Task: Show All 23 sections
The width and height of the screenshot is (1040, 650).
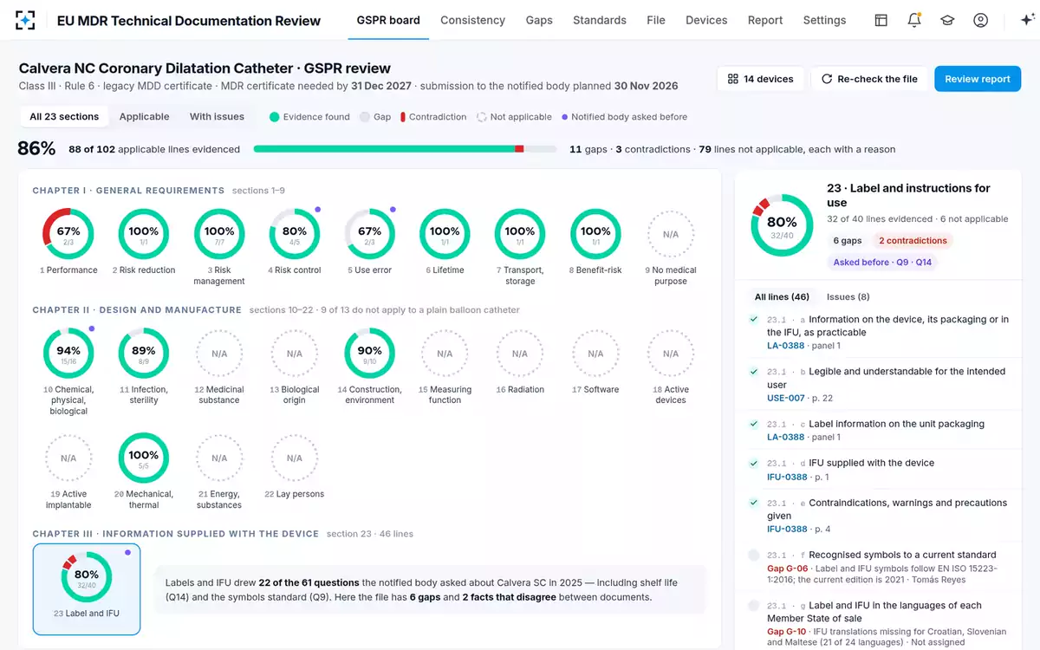Action: coord(64,117)
